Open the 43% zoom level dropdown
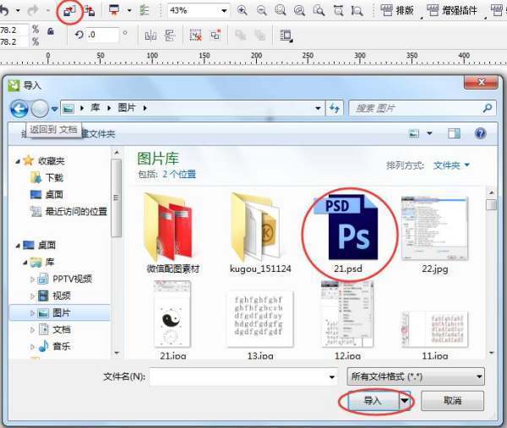 (x=223, y=11)
